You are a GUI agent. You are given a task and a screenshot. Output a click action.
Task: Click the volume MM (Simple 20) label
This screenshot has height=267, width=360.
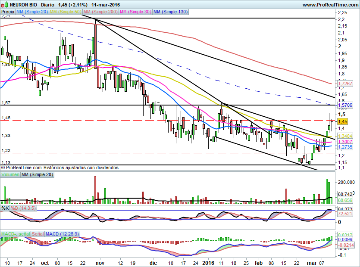click(x=37, y=174)
